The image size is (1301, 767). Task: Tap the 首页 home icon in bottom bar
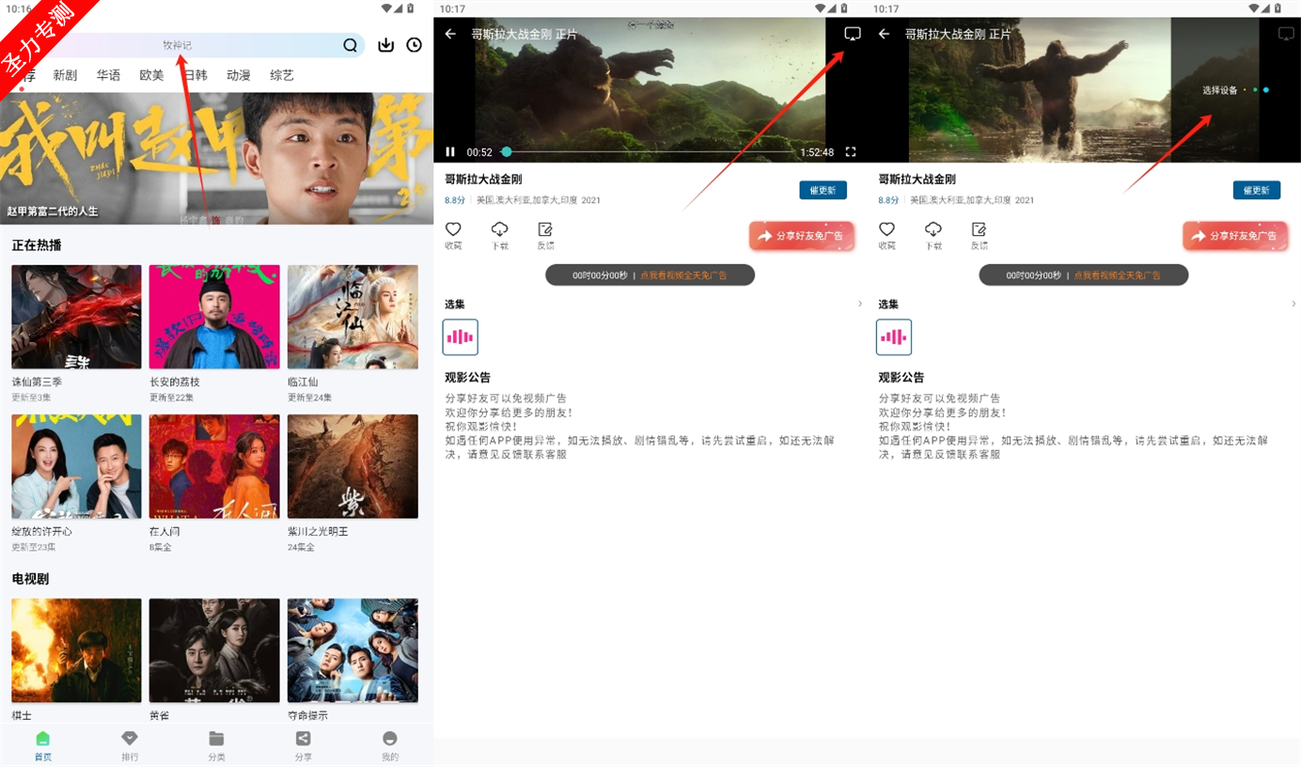pos(43,739)
